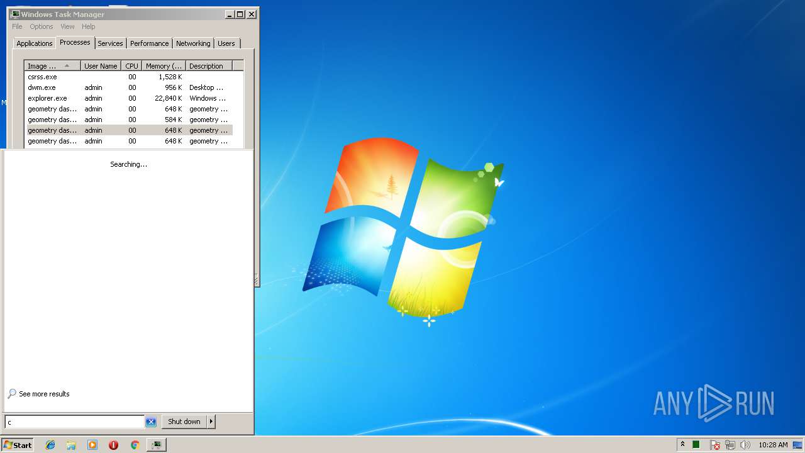Select the Task Manager taskbar button
Image resolution: width=805 pixels, height=453 pixels.
click(x=156, y=445)
